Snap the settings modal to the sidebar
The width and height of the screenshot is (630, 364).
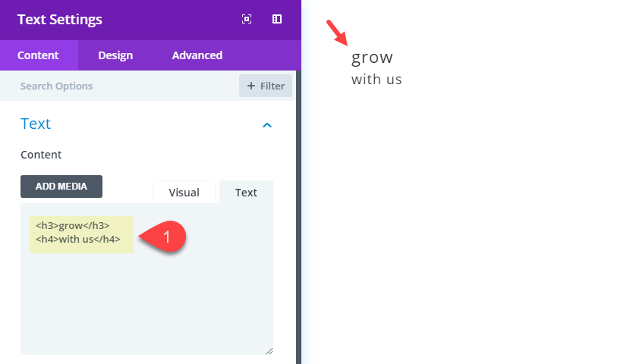pyautogui.click(x=277, y=20)
